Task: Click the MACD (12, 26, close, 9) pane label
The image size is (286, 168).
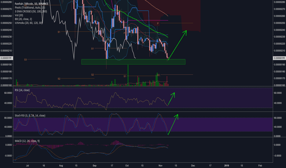Action: (27, 141)
